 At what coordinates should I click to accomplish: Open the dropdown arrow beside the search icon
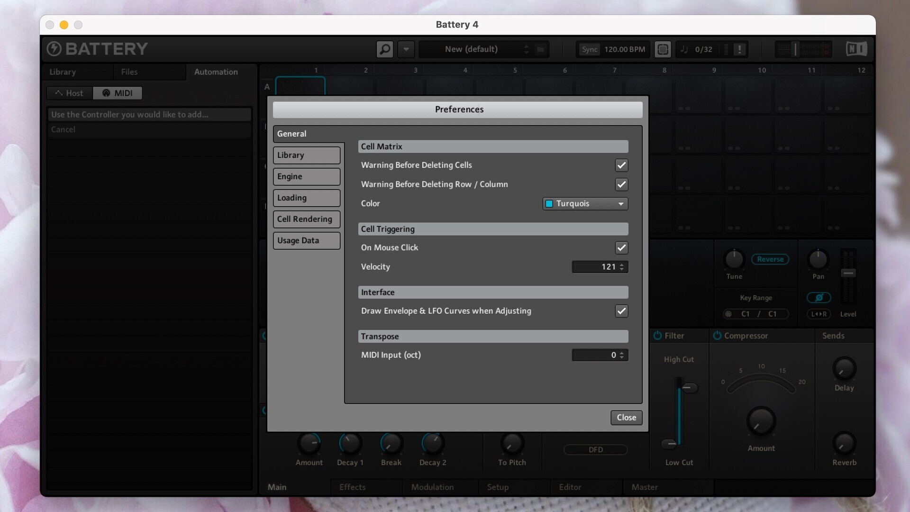[406, 49]
